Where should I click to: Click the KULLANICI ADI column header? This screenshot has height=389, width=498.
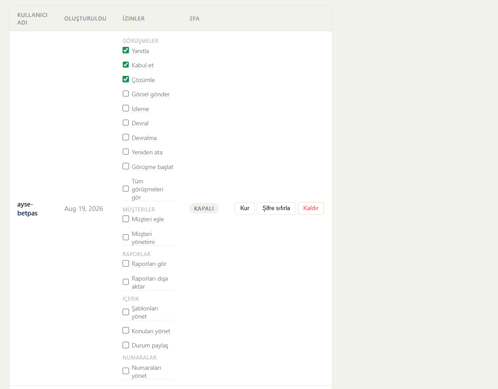click(x=32, y=19)
